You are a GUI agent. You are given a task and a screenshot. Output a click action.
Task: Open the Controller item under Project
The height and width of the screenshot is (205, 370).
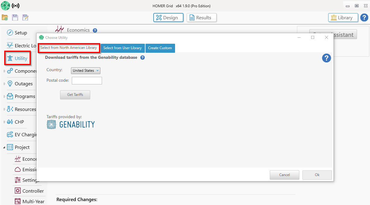[x=33, y=191]
